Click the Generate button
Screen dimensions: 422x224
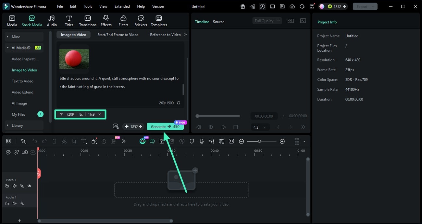(165, 126)
